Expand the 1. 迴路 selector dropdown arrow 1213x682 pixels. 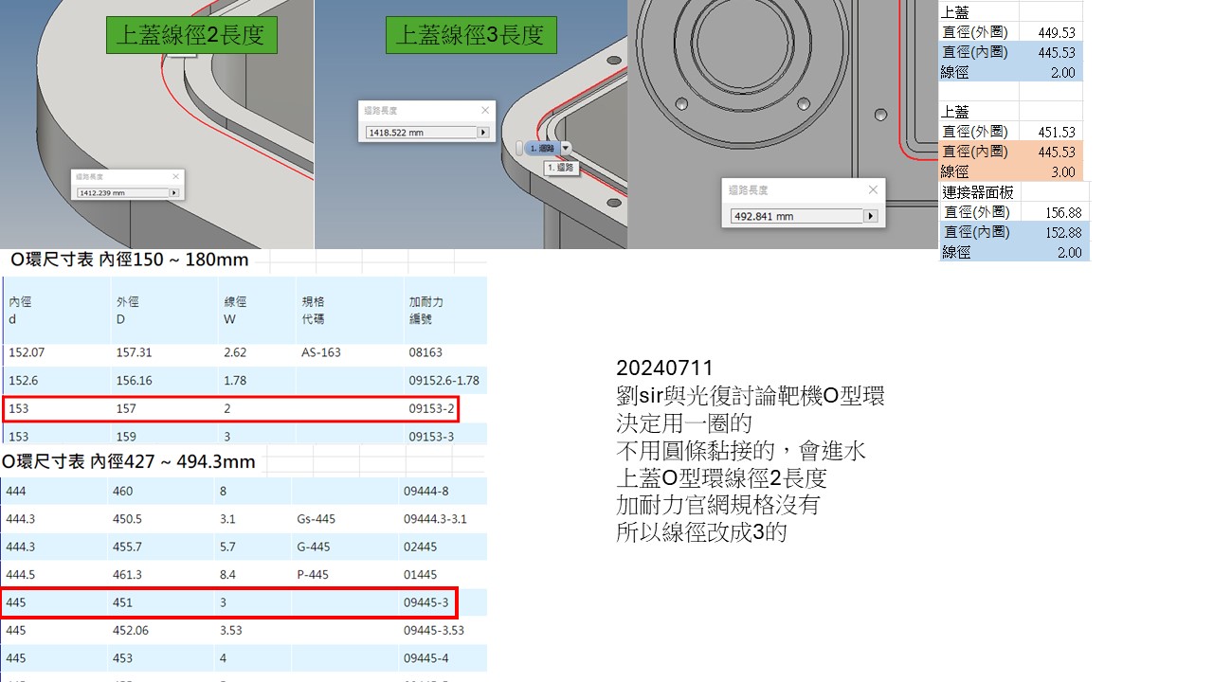click(x=566, y=148)
